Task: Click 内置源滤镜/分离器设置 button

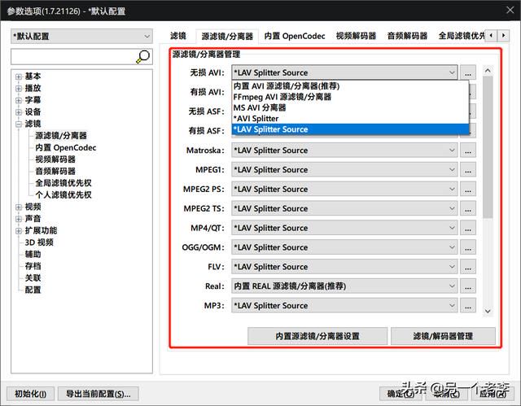Action: click(317, 336)
